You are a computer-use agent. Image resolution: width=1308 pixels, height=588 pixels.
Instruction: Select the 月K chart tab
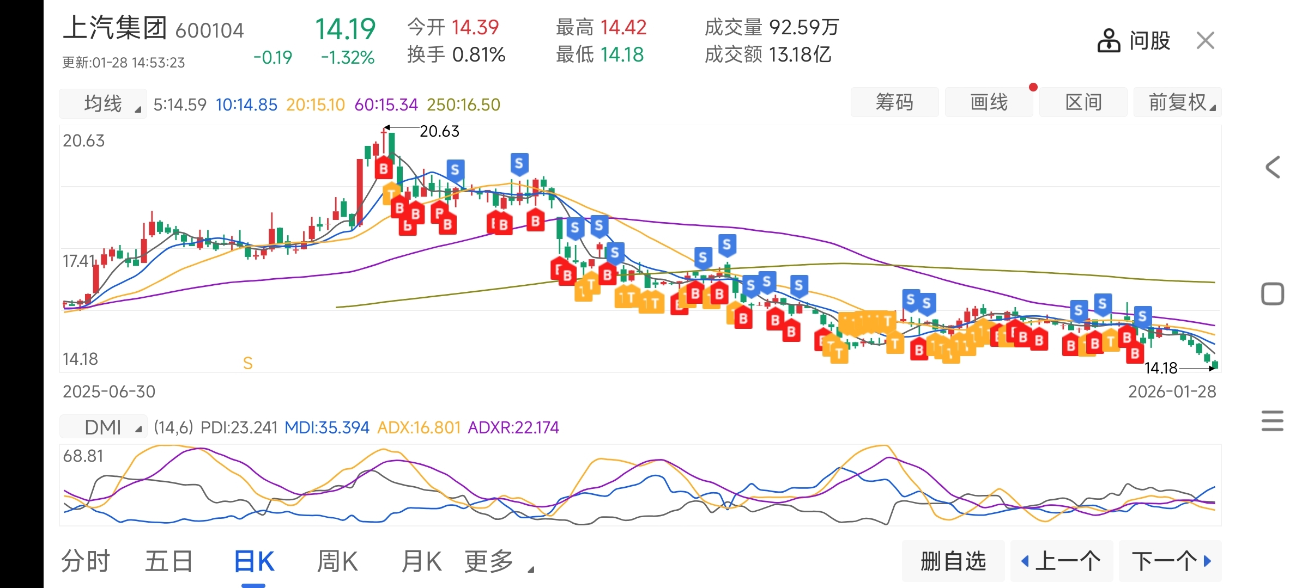[x=421, y=561]
